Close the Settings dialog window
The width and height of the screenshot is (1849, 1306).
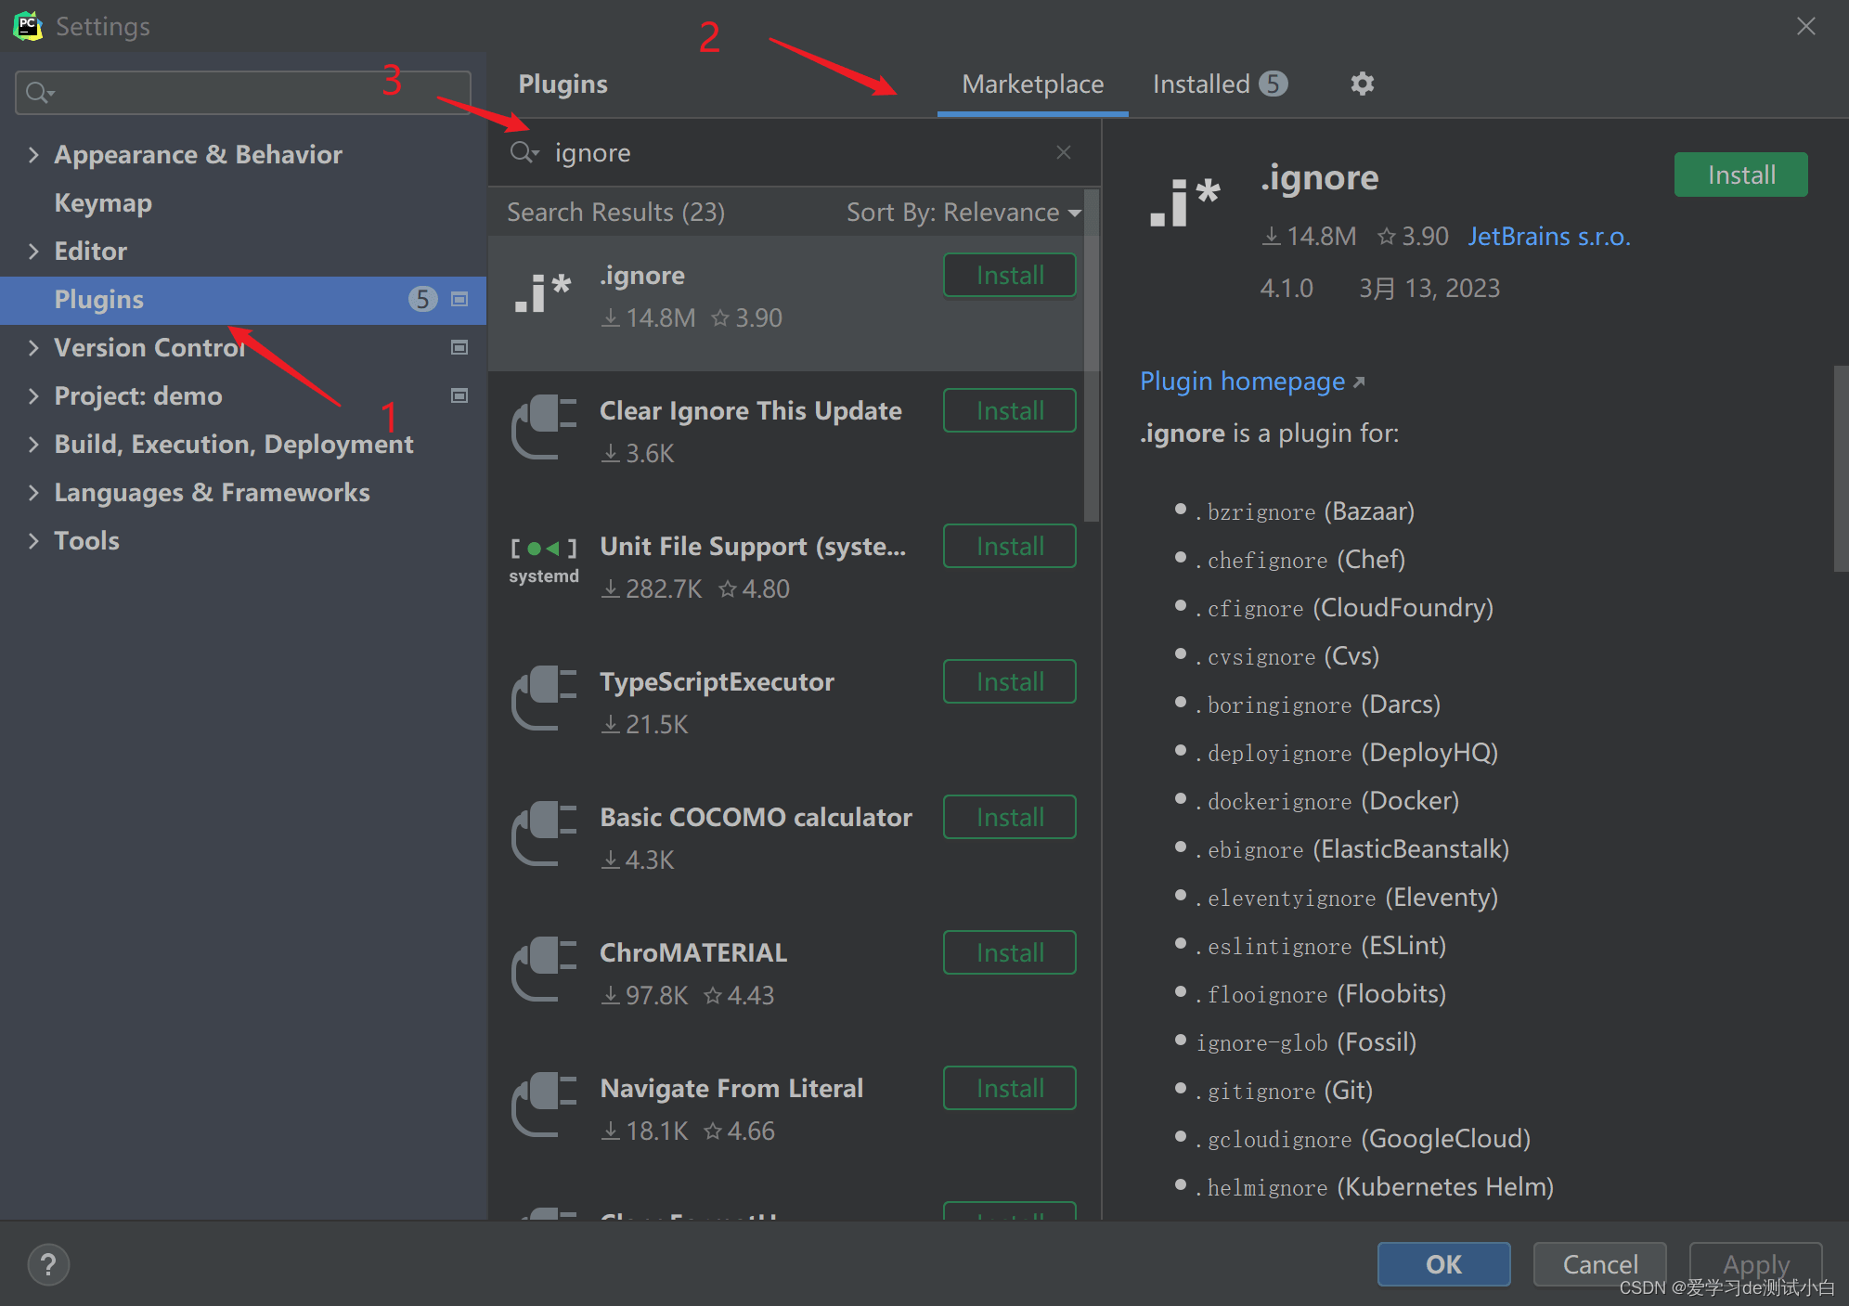tap(1805, 26)
